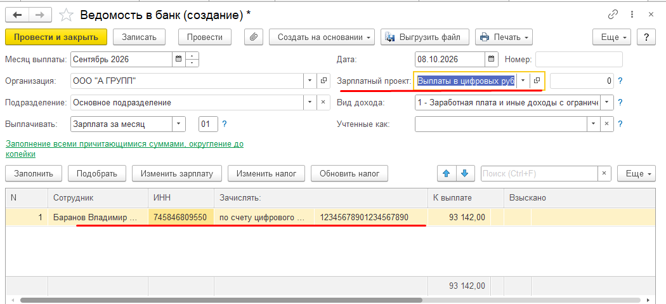Click the N column header

point(27,198)
